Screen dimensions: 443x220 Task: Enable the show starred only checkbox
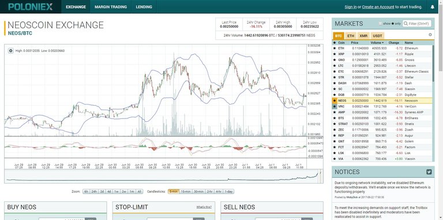pos(380,24)
